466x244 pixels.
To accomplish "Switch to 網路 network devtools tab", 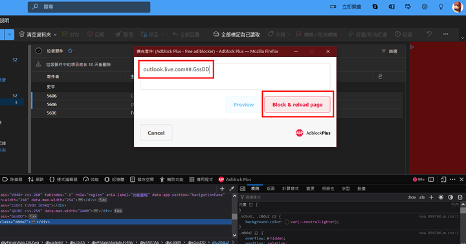I will click(x=36, y=179).
